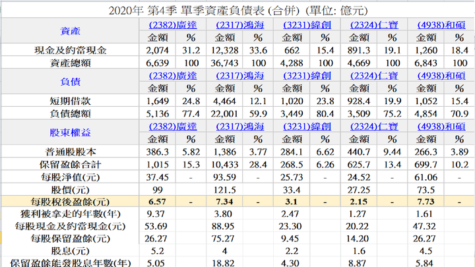The width and height of the screenshot is (475, 267).
Task: Select the blue 資產 section header cell
Action: click(x=71, y=31)
